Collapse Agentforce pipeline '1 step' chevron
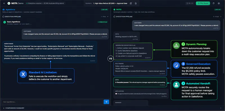225x111 pixels. coord(108,17)
